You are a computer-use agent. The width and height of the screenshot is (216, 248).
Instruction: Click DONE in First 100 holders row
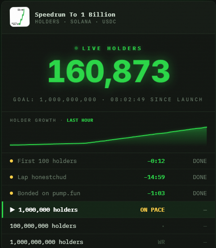(200, 161)
